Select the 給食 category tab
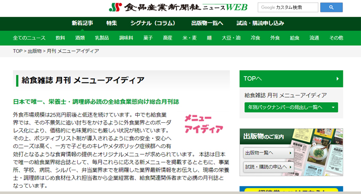361x194 pixels. point(294,38)
